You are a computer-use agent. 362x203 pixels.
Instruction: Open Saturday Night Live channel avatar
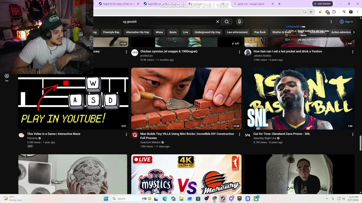click(x=248, y=135)
